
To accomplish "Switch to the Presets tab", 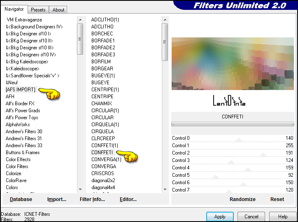I will click(38, 9).
